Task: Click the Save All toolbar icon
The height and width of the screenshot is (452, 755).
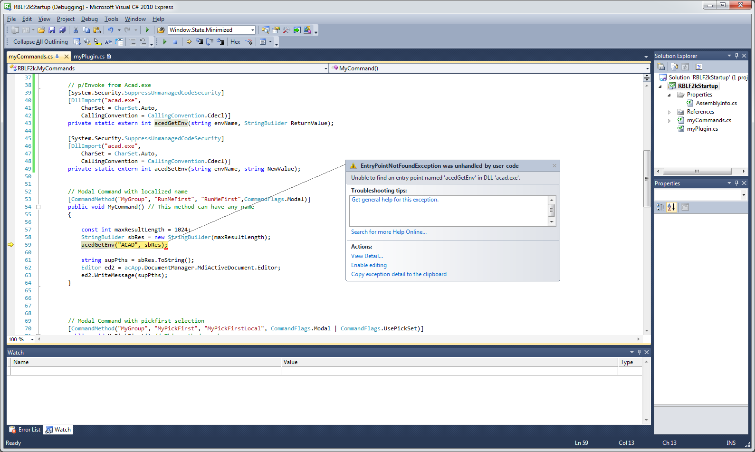Action: pos(62,30)
